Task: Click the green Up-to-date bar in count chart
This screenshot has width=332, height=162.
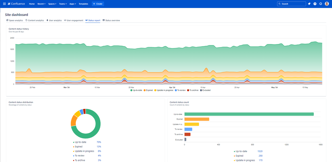Action: pos(249,114)
